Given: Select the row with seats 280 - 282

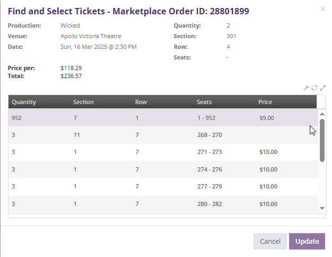Looking at the screenshot, I should [x=163, y=204].
